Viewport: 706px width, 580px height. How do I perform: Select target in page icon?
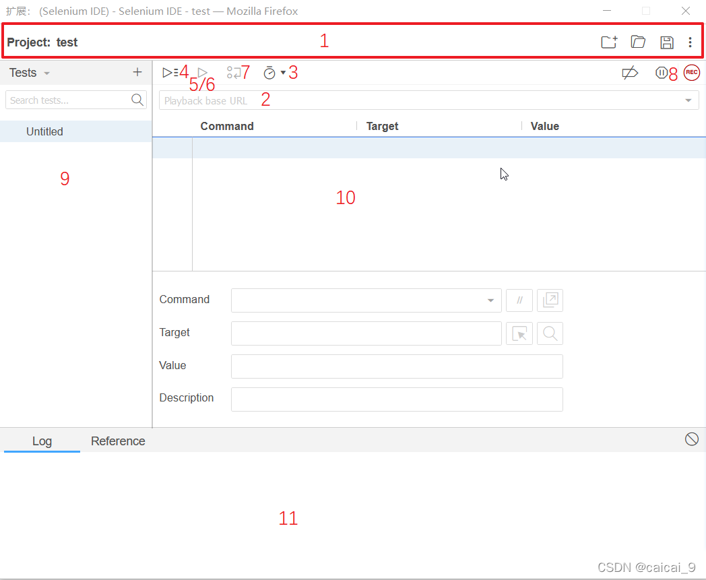519,333
